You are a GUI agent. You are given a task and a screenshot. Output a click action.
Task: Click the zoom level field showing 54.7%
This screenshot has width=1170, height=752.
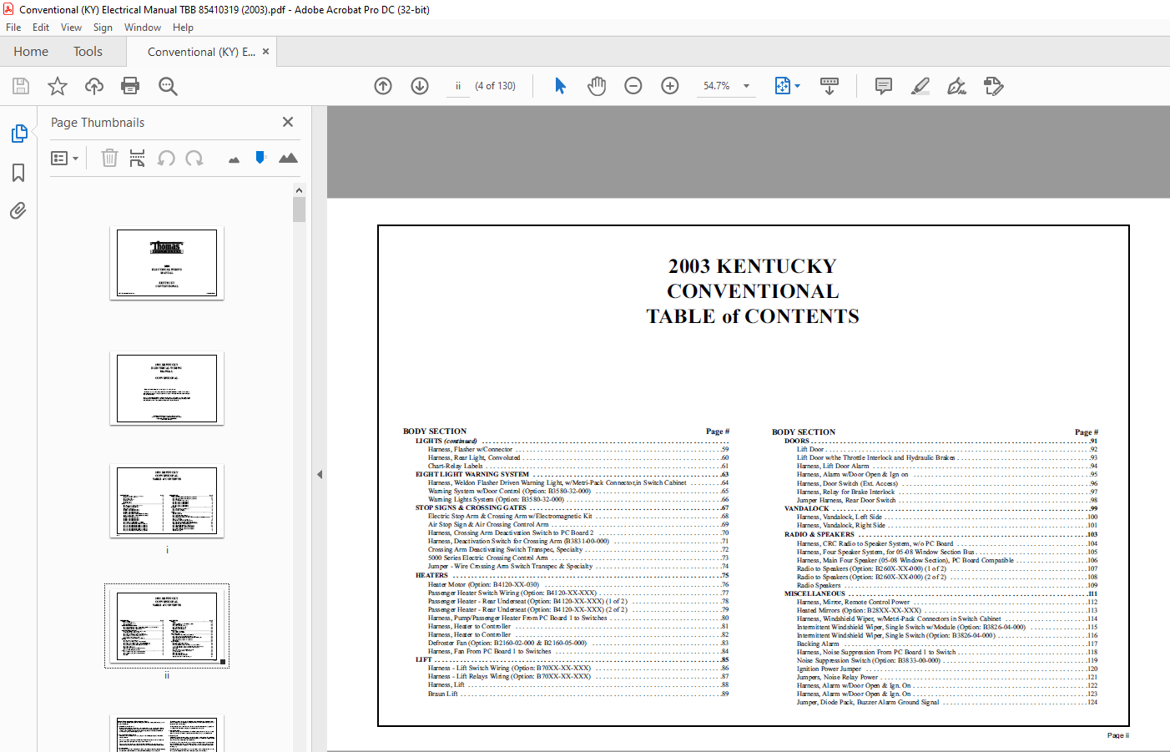[717, 86]
